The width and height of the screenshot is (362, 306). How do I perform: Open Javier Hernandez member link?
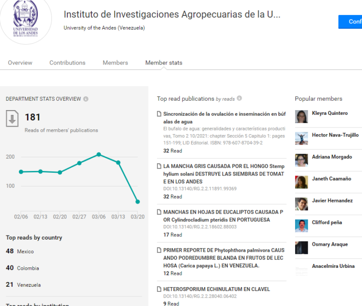click(332, 201)
